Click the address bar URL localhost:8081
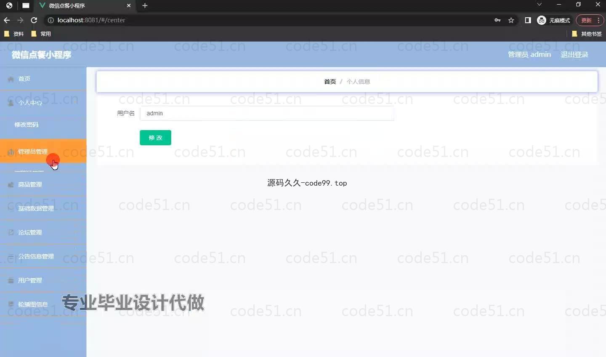The image size is (606, 357). click(x=91, y=20)
